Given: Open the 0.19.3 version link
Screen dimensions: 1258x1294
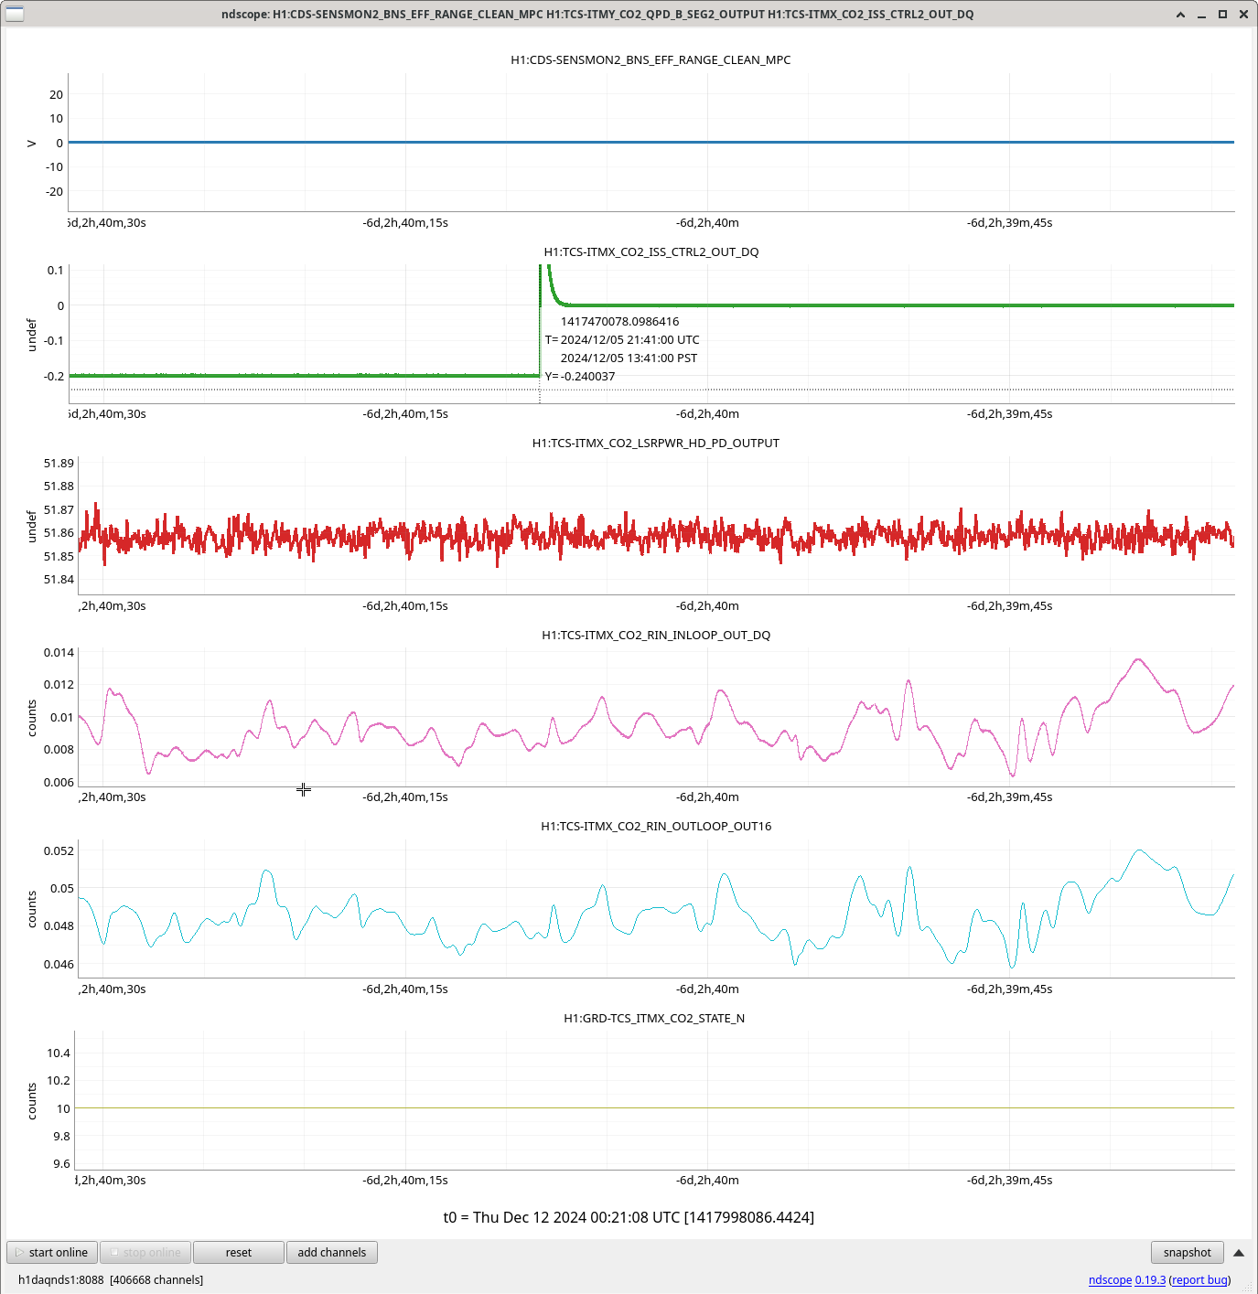Looking at the screenshot, I should click(x=1150, y=1279).
